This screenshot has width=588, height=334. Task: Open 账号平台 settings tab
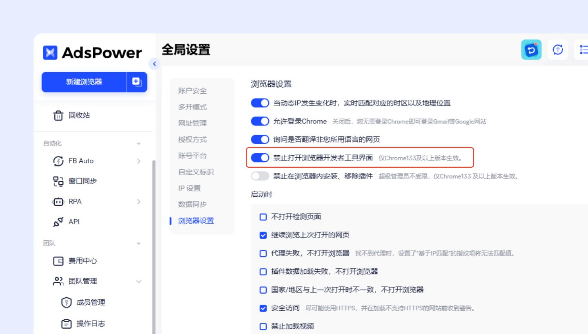[x=192, y=156]
